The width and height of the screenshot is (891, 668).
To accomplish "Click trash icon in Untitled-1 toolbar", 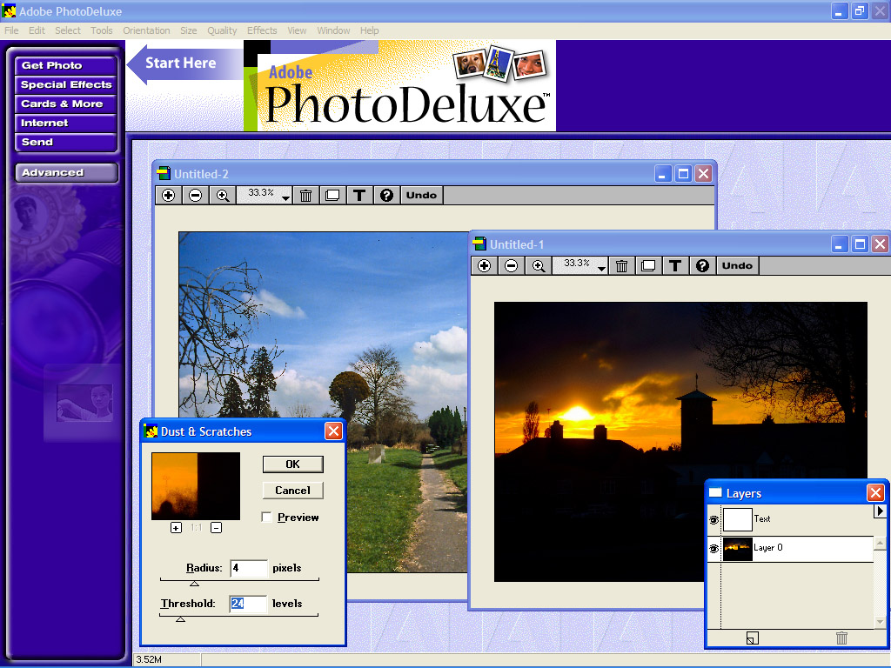I will 621,266.
